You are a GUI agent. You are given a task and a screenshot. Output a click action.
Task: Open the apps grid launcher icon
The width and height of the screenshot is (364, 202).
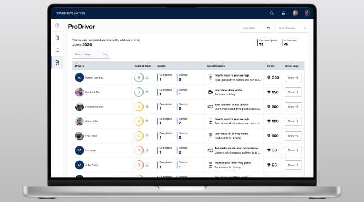[284, 13]
